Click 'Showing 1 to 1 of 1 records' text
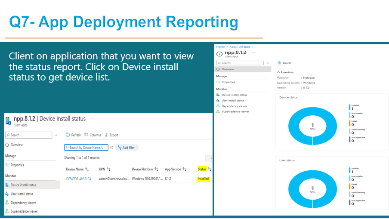Image resolution: width=389 pixels, height=219 pixels. click(x=82, y=158)
